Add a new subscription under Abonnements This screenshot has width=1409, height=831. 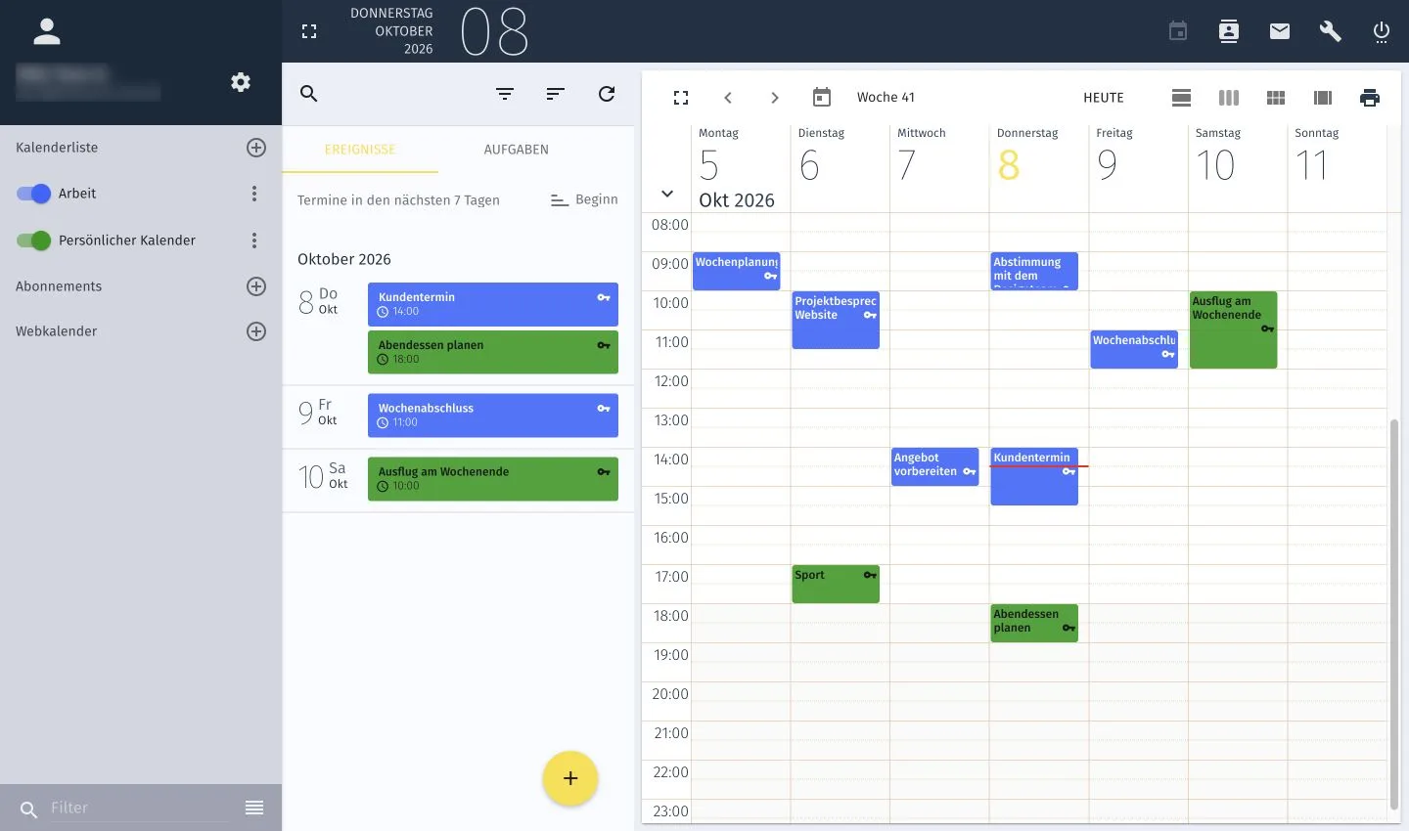click(x=256, y=286)
